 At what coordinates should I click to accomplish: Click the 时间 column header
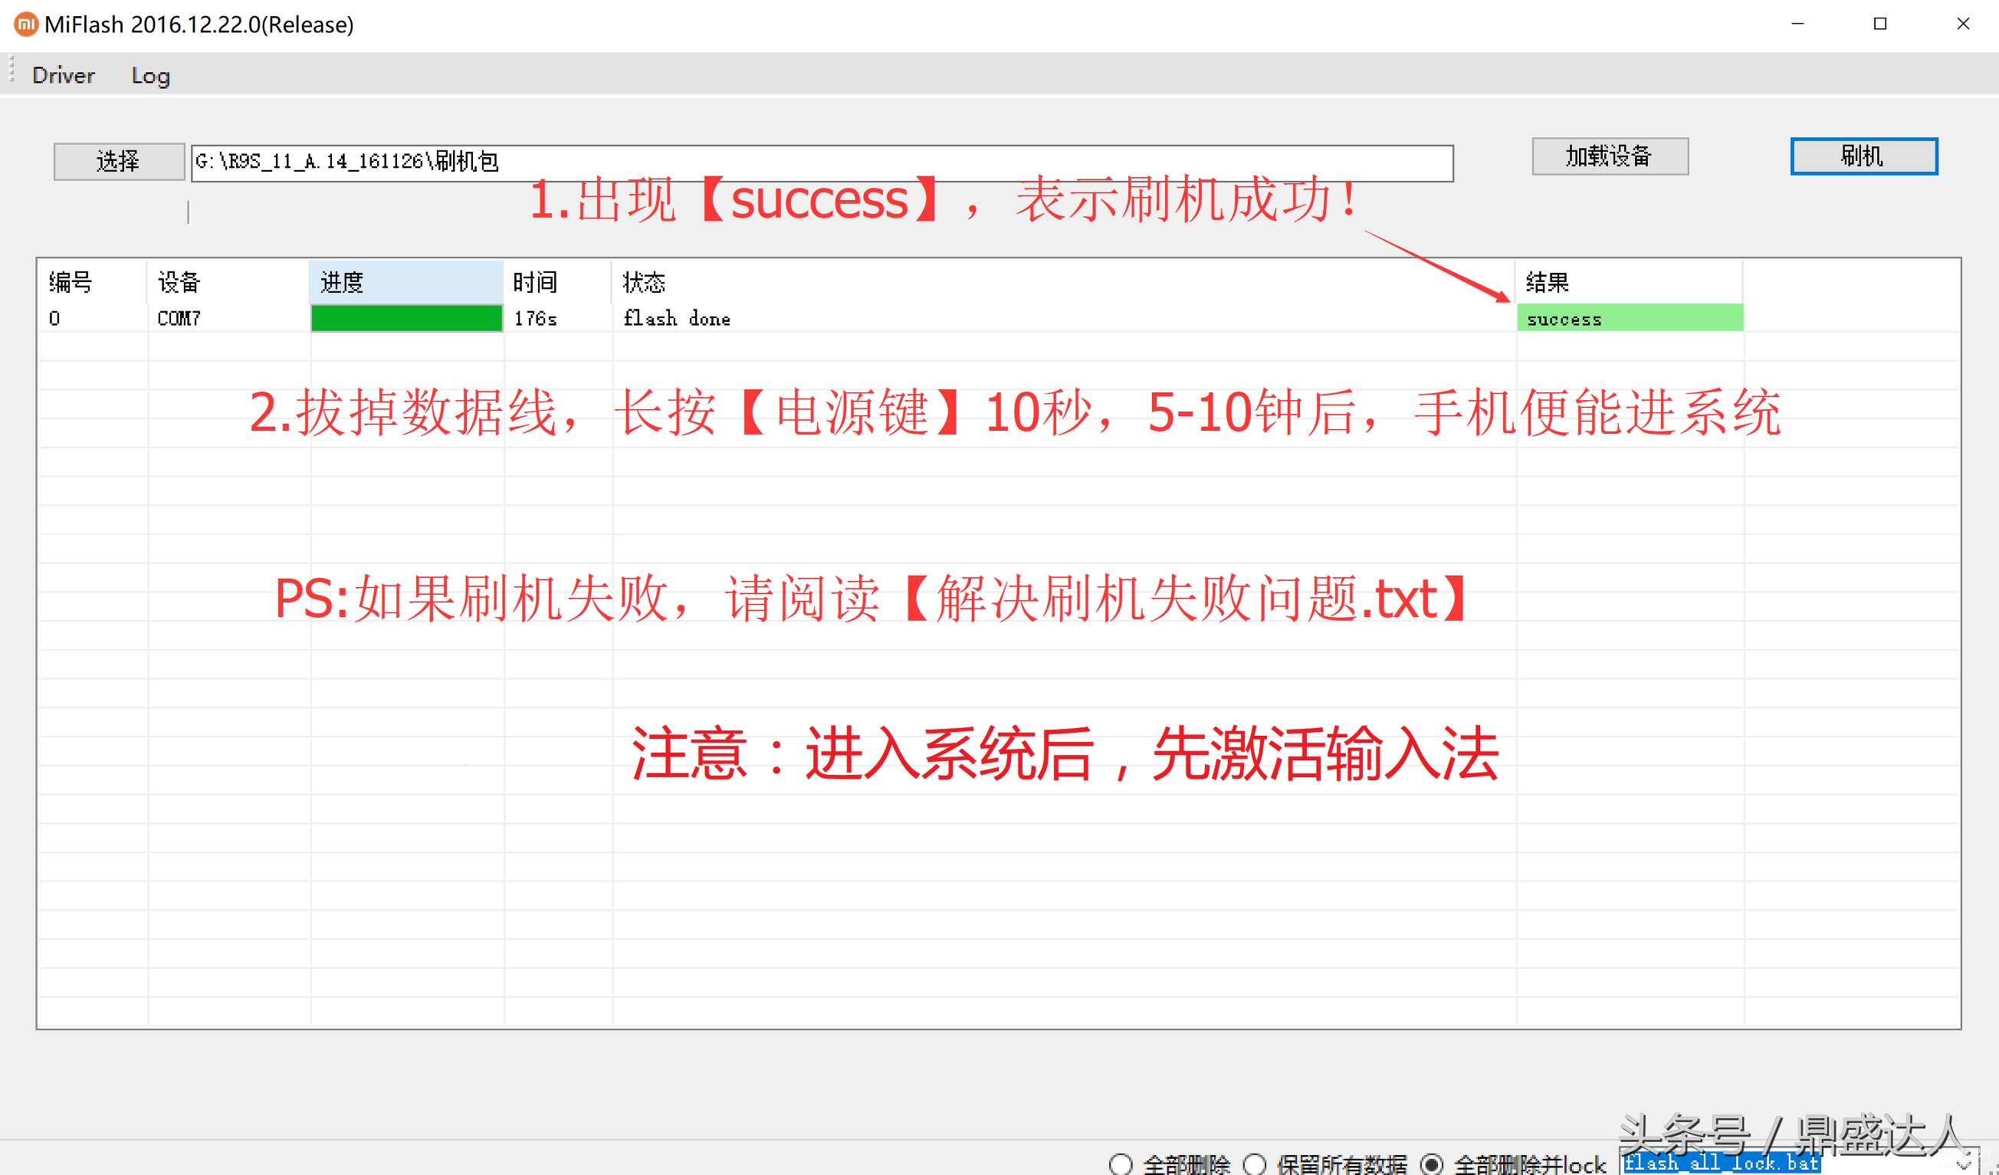558,281
